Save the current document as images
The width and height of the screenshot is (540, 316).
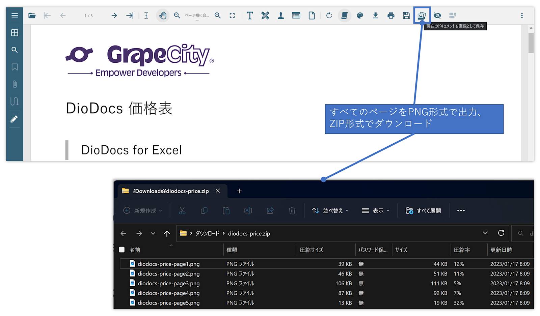point(422,16)
